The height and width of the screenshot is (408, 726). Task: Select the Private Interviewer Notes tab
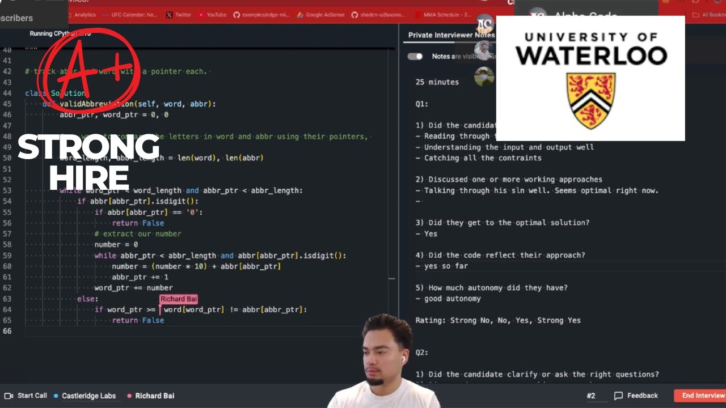[x=451, y=35]
